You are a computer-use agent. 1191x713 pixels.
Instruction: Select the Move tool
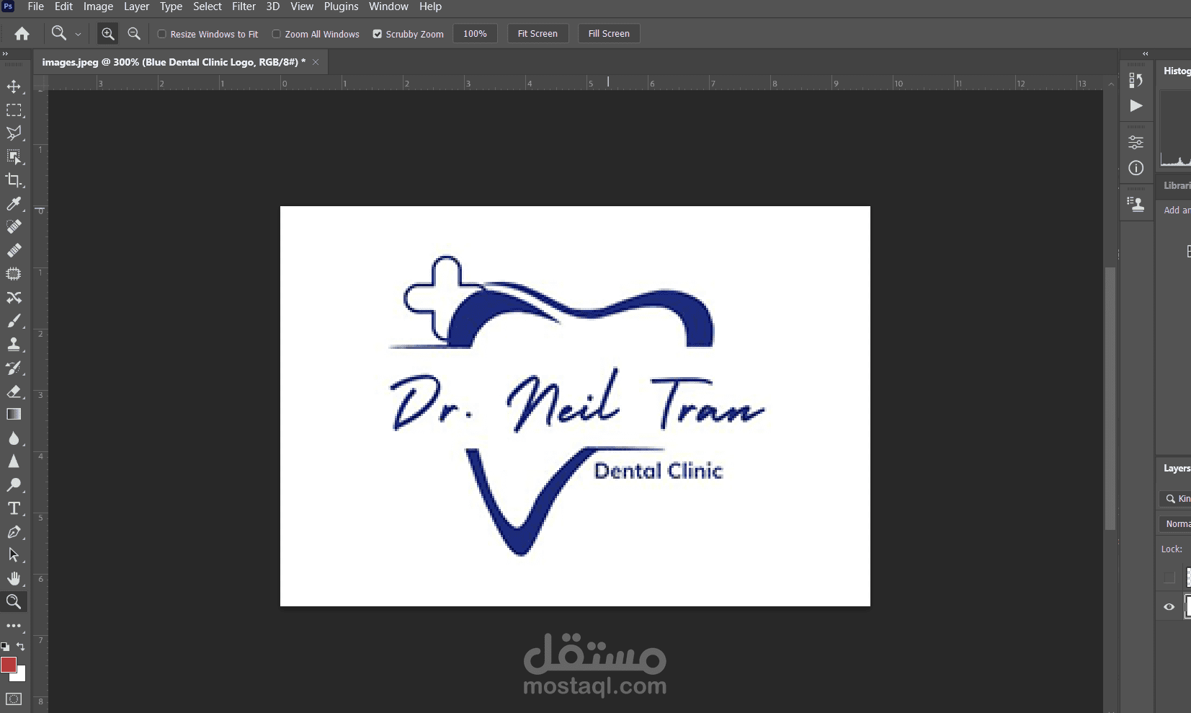click(x=14, y=87)
